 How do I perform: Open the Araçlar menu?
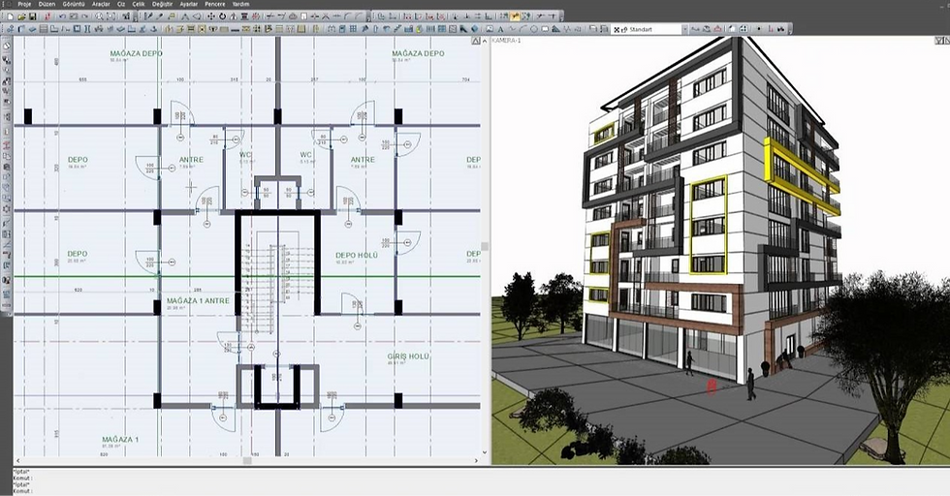pyautogui.click(x=101, y=4)
